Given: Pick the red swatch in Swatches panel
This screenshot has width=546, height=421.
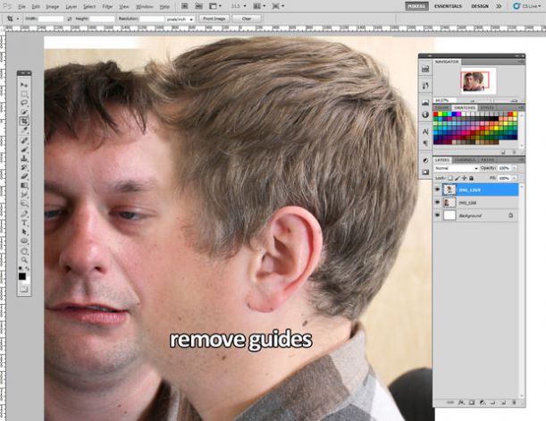Looking at the screenshot, I should point(435,114).
